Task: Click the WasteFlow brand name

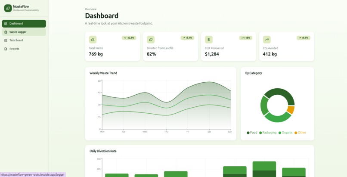Action: [x=21, y=6]
